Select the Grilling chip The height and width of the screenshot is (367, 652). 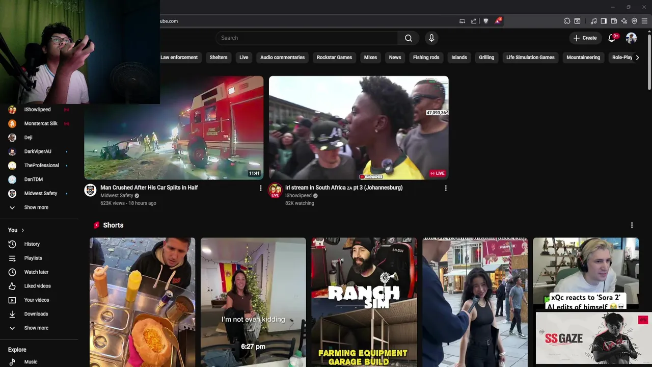(486, 58)
